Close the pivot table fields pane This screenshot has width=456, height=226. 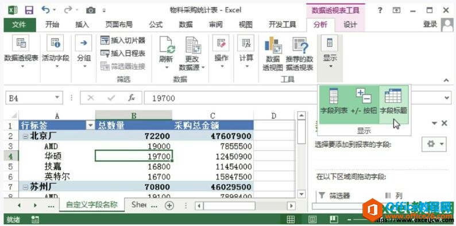click(445, 123)
